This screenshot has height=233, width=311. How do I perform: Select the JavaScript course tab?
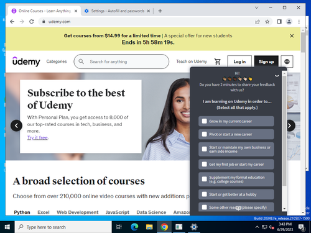(x=118, y=212)
